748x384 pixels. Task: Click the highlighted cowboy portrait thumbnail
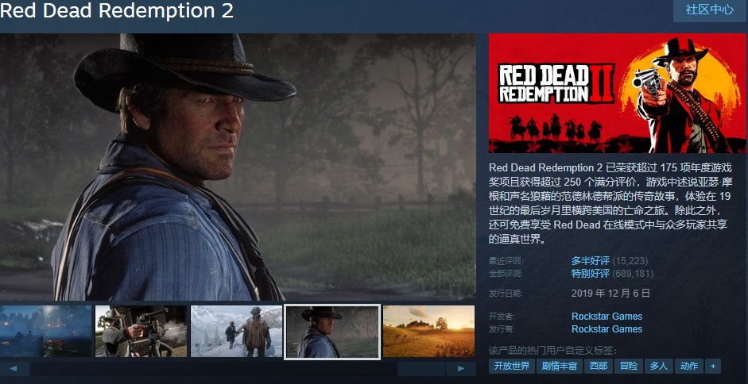[332, 331]
